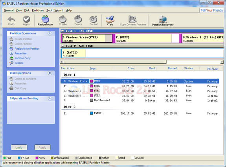Image resolution: width=226 pixels, height=167 pixels.
Task: Click the FAT green legend swatch
Action: pos(4,158)
